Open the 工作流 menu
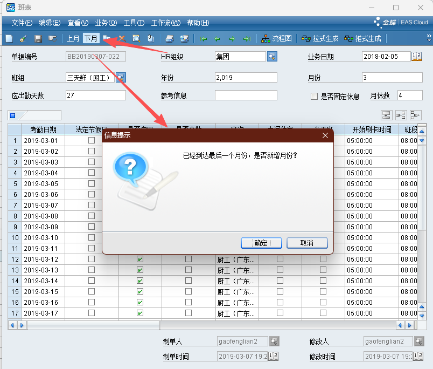The width and height of the screenshot is (433, 369). pyautogui.click(x=165, y=23)
